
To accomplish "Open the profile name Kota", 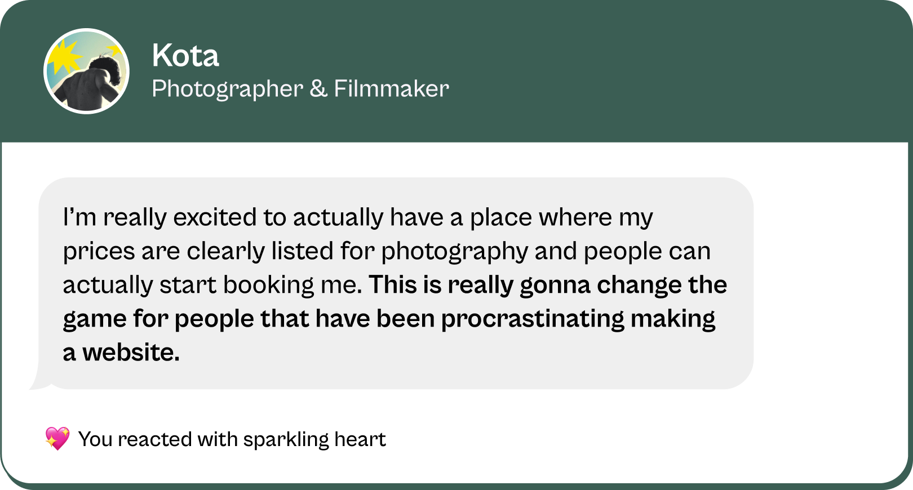I will pos(185,56).
